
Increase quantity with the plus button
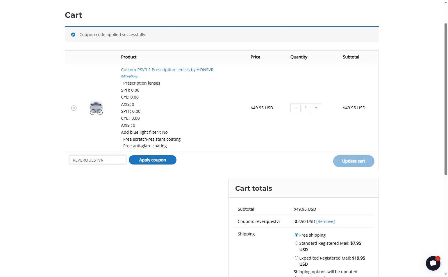coord(316,108)
